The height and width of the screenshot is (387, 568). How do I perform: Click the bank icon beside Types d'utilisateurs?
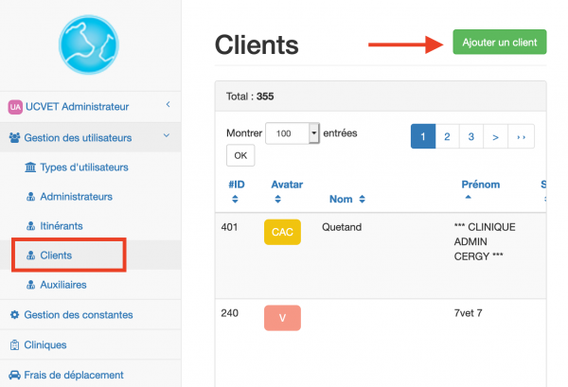[31, 167]
